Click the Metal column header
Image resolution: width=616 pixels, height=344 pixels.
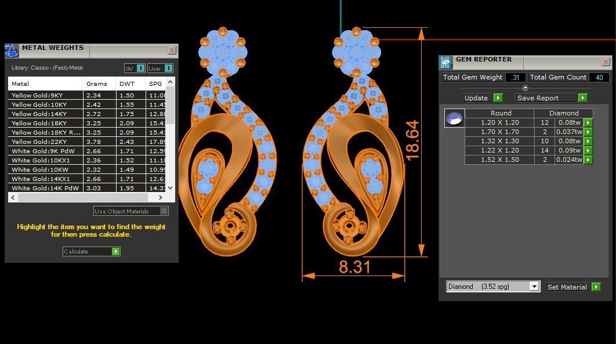coord(45,84)
